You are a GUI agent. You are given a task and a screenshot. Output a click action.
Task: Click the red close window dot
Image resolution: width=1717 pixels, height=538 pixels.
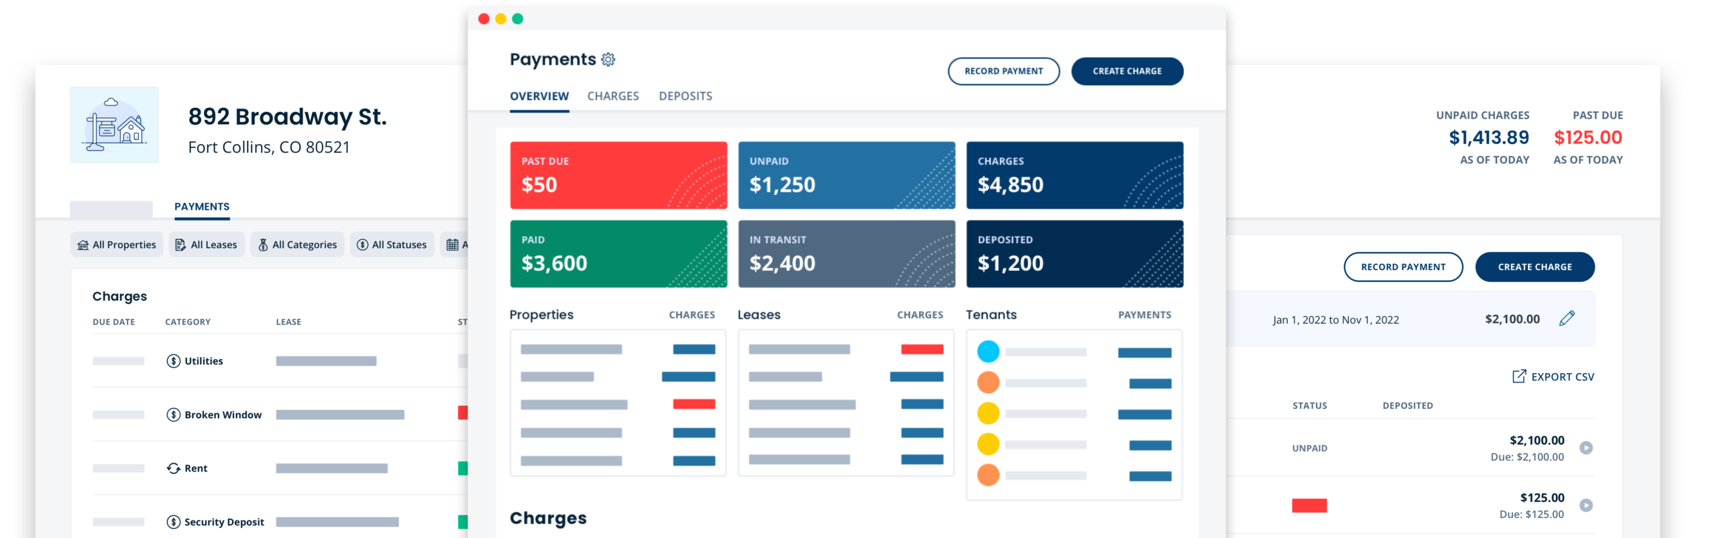(x=484, y=19)
